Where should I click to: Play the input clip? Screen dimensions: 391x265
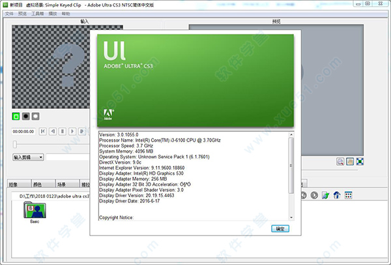pyautogui.click(x=72, y=131)
